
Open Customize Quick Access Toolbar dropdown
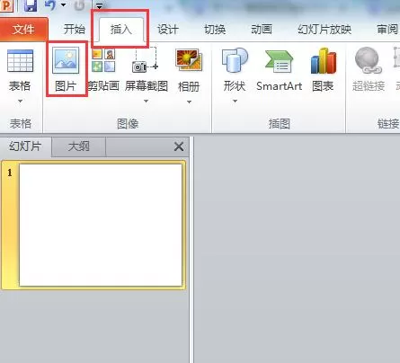tap(99, 5)
